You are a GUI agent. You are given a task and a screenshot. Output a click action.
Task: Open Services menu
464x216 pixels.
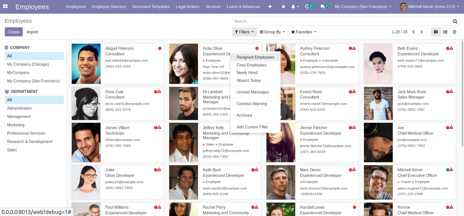coord(213,7)
